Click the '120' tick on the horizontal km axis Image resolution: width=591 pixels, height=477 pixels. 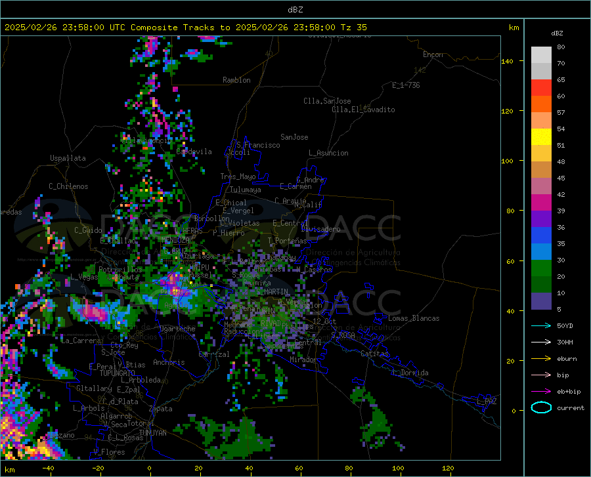pos(448,468)
